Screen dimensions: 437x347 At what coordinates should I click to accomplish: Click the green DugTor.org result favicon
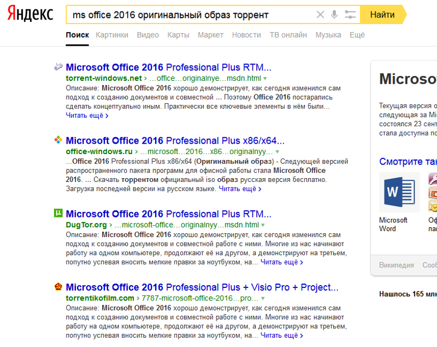(58, 214)
